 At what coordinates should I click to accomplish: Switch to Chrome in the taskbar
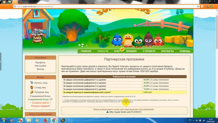click(x=54, y=120)
